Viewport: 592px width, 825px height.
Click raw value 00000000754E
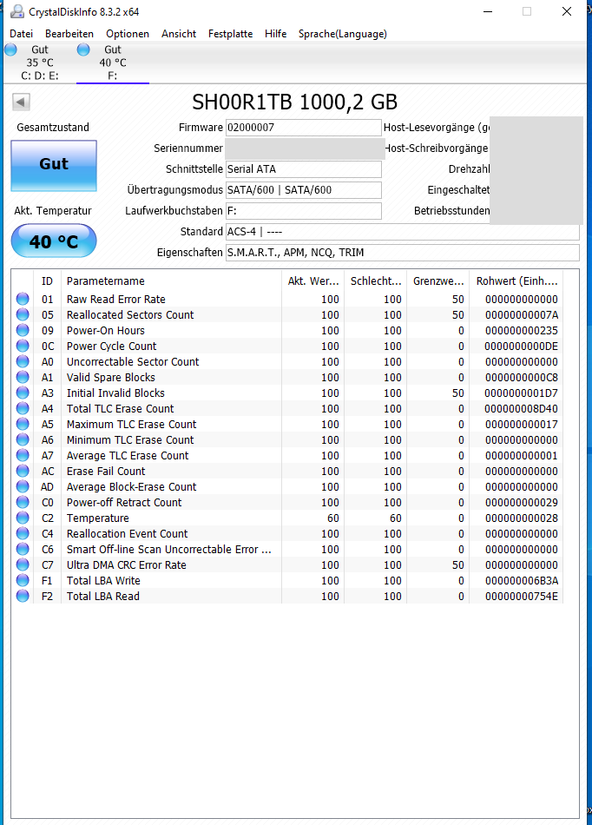tap(522, 596)
